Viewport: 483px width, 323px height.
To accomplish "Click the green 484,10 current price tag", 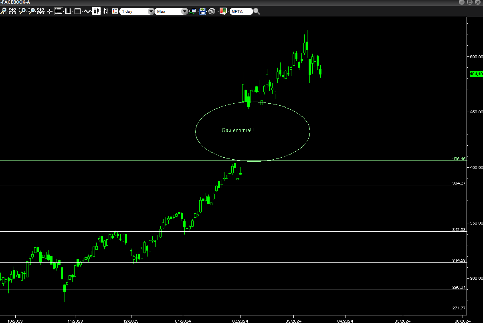I will [475, 74].
